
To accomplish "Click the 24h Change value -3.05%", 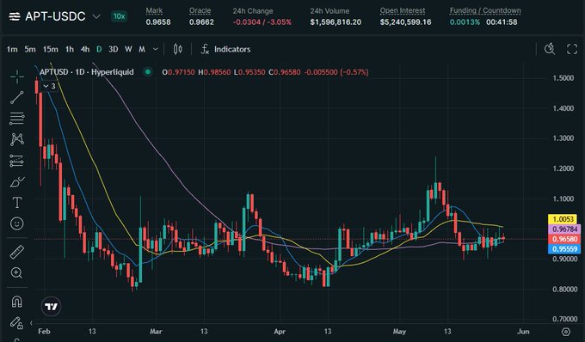I will [x=279, y=22].
